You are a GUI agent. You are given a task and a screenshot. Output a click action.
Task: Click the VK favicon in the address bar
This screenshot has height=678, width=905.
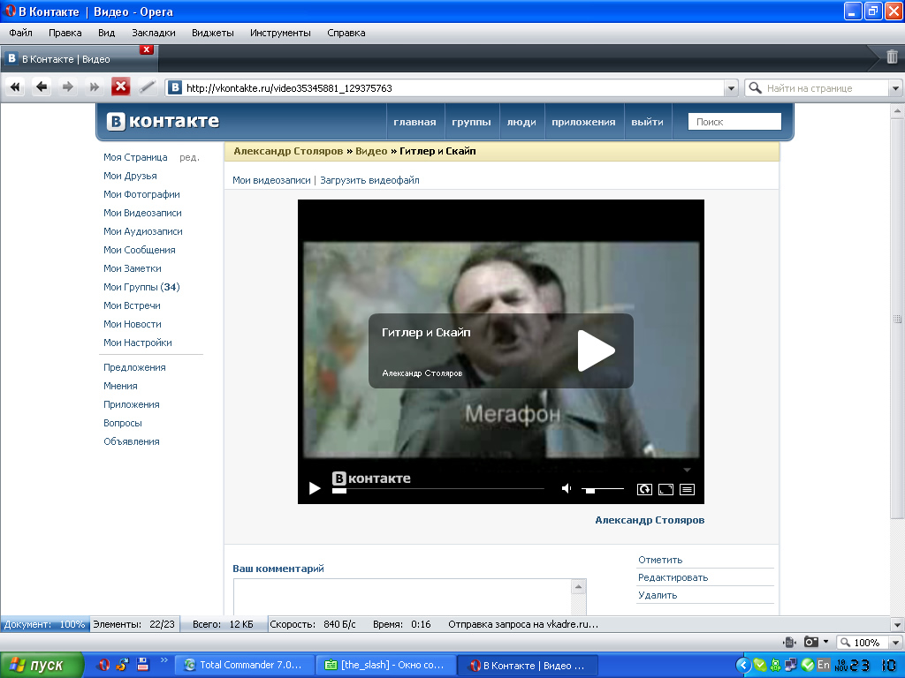click(x=175, y=87)
